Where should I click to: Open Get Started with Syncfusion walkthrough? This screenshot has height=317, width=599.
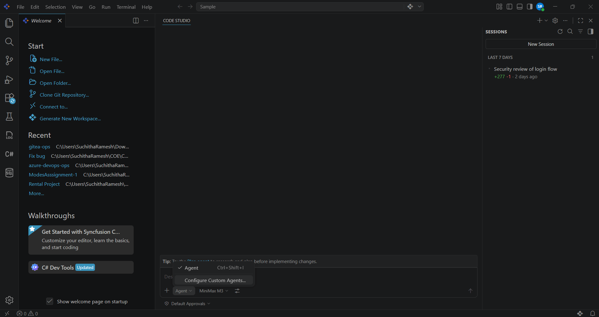[x=81, y=240]
